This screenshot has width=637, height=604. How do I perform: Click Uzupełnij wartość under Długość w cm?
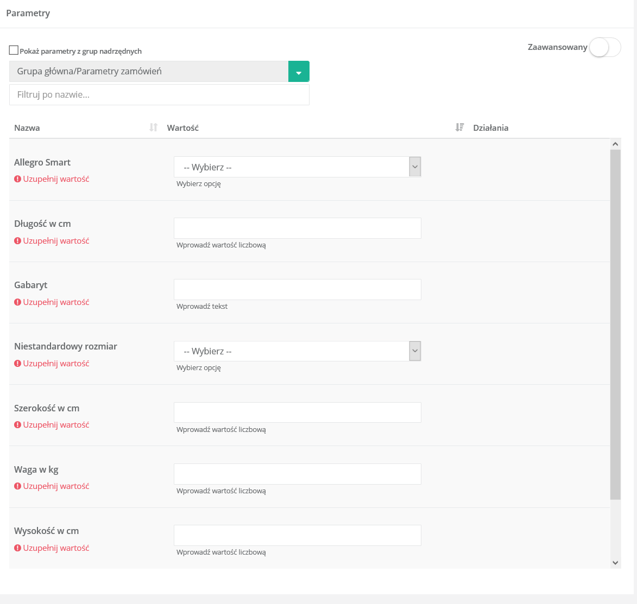[56, 241]
